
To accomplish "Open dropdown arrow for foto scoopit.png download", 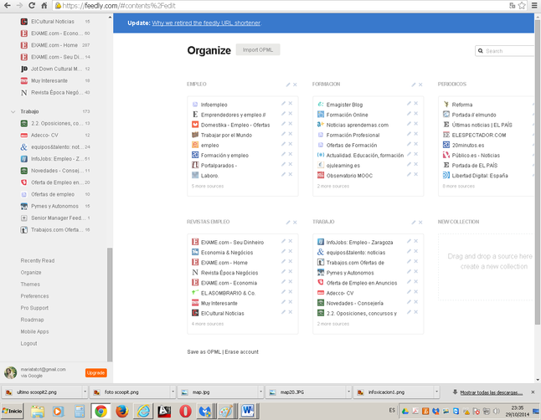I will (x=173, y=392).
